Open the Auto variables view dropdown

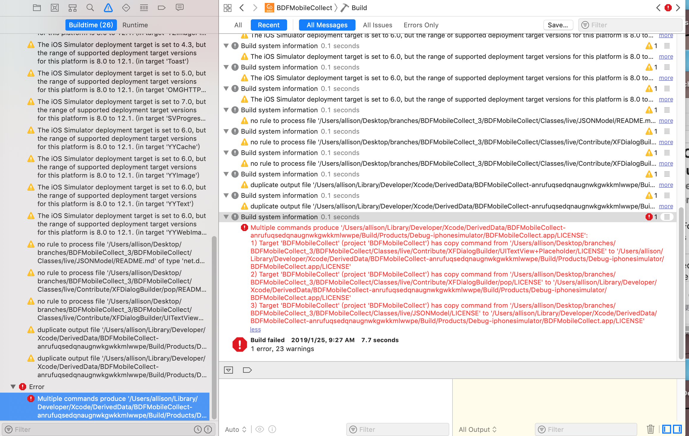point(235,429)
